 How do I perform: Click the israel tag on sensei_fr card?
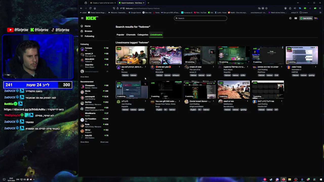(x=209, y=75)
